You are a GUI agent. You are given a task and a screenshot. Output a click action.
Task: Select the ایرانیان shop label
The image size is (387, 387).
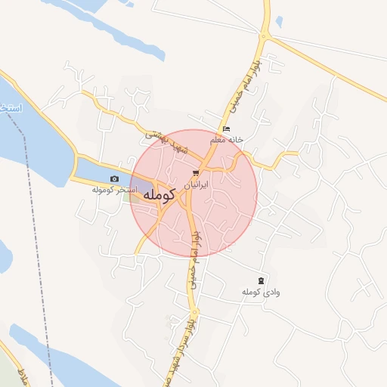coord(196,185)
